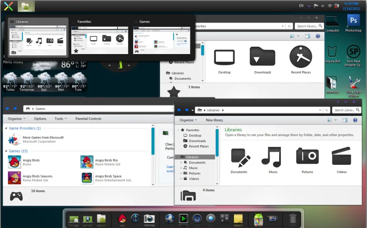Open the Angry Birds icon in the dock
Viewport: 367px width, 228px height.
122,219
